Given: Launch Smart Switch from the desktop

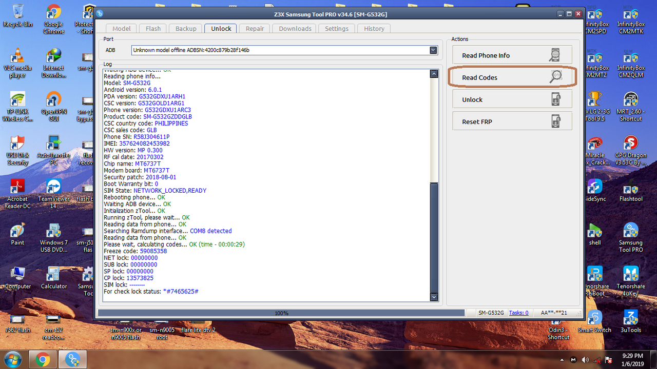Looking at the screenshot, I should (x=595, y=322).
